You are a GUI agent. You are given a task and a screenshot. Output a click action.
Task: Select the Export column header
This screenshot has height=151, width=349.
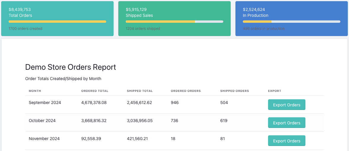pos(274,91)
